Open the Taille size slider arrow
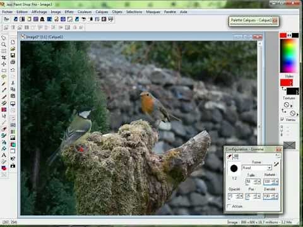The width and height of the screenshot is (303, 227). 259,181
